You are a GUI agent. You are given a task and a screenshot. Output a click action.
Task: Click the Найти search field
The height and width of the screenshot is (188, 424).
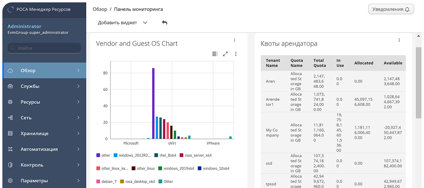click(44, 48)
